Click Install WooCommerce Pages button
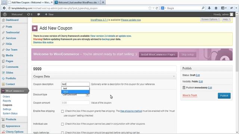This screenshot has width=239, height=134. click(x=158, y=55)
